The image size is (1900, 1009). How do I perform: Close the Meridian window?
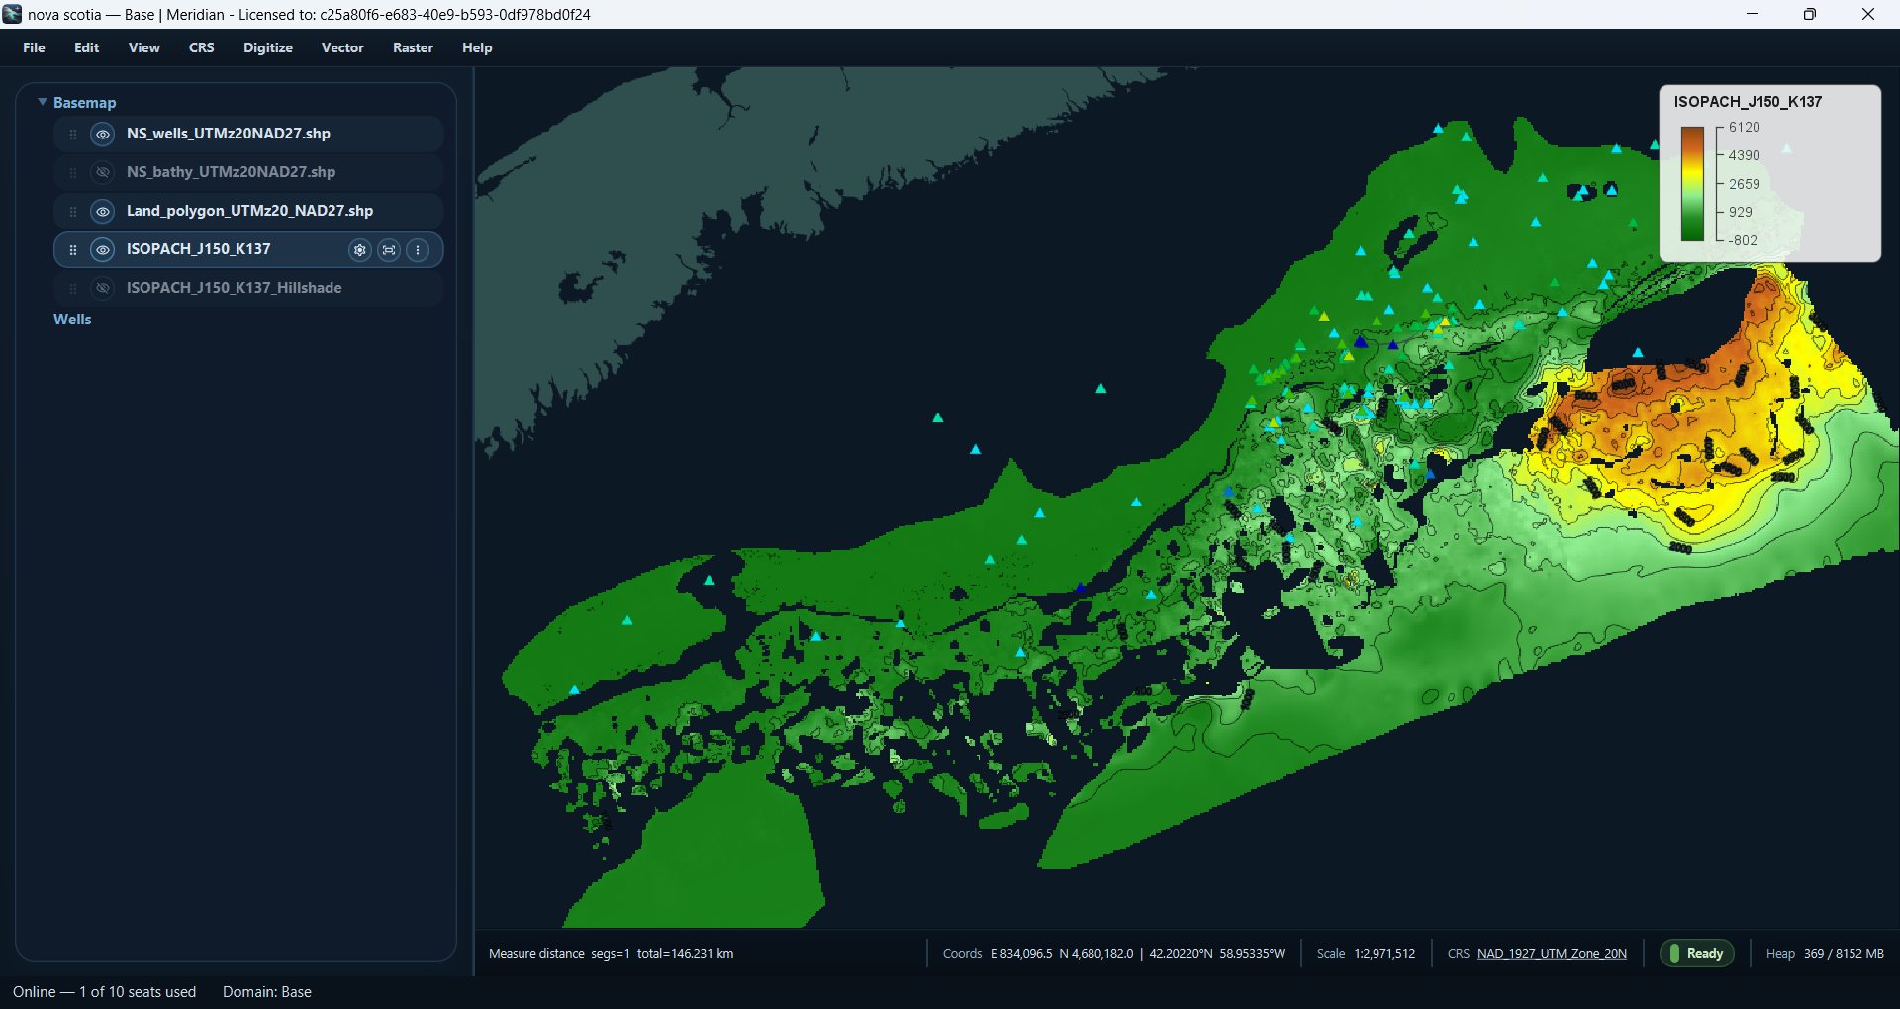tap(1868, 14)
